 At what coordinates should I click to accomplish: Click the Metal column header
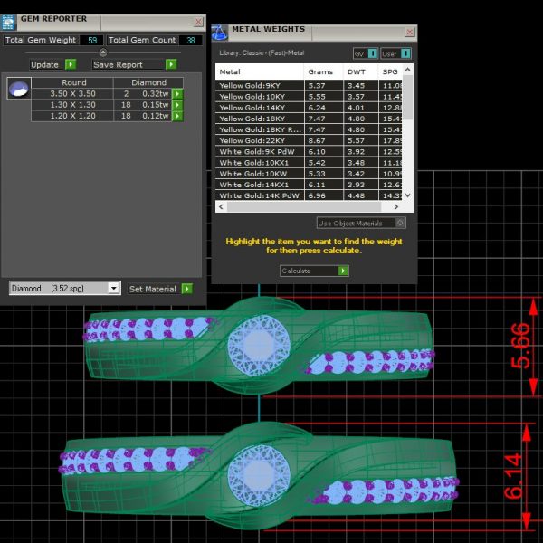click(x=260, y=71)
